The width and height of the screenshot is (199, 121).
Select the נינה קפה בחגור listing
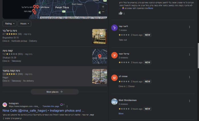(55, 76)
